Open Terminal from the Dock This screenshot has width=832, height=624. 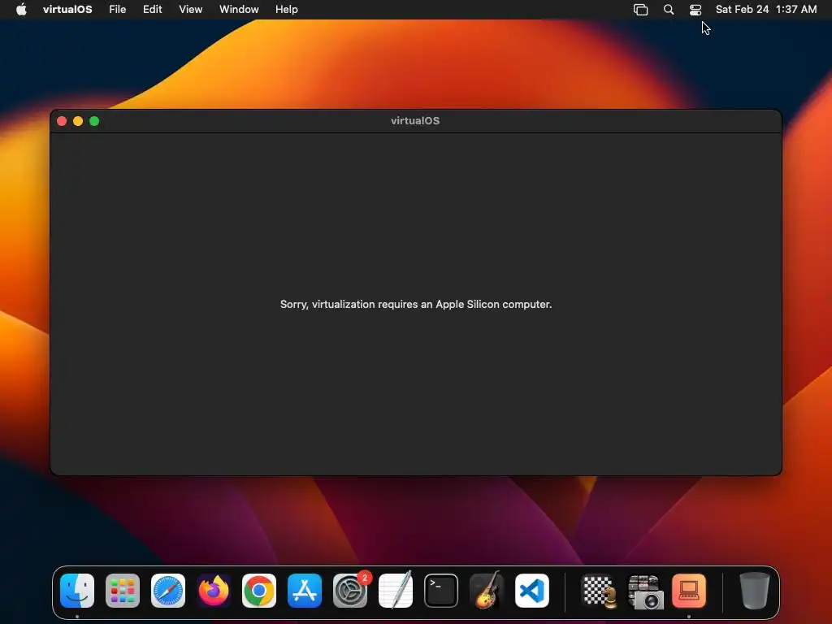pos(441,591)
